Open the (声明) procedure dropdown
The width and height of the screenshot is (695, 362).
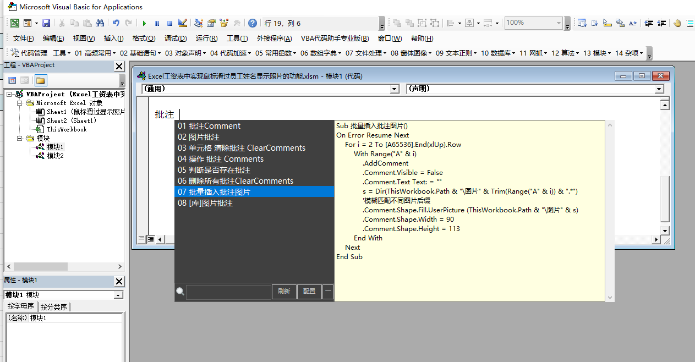click(659, 89)
